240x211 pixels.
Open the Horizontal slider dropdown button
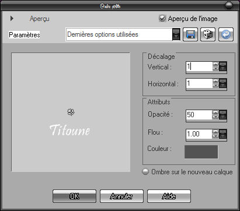click(223, 83)
